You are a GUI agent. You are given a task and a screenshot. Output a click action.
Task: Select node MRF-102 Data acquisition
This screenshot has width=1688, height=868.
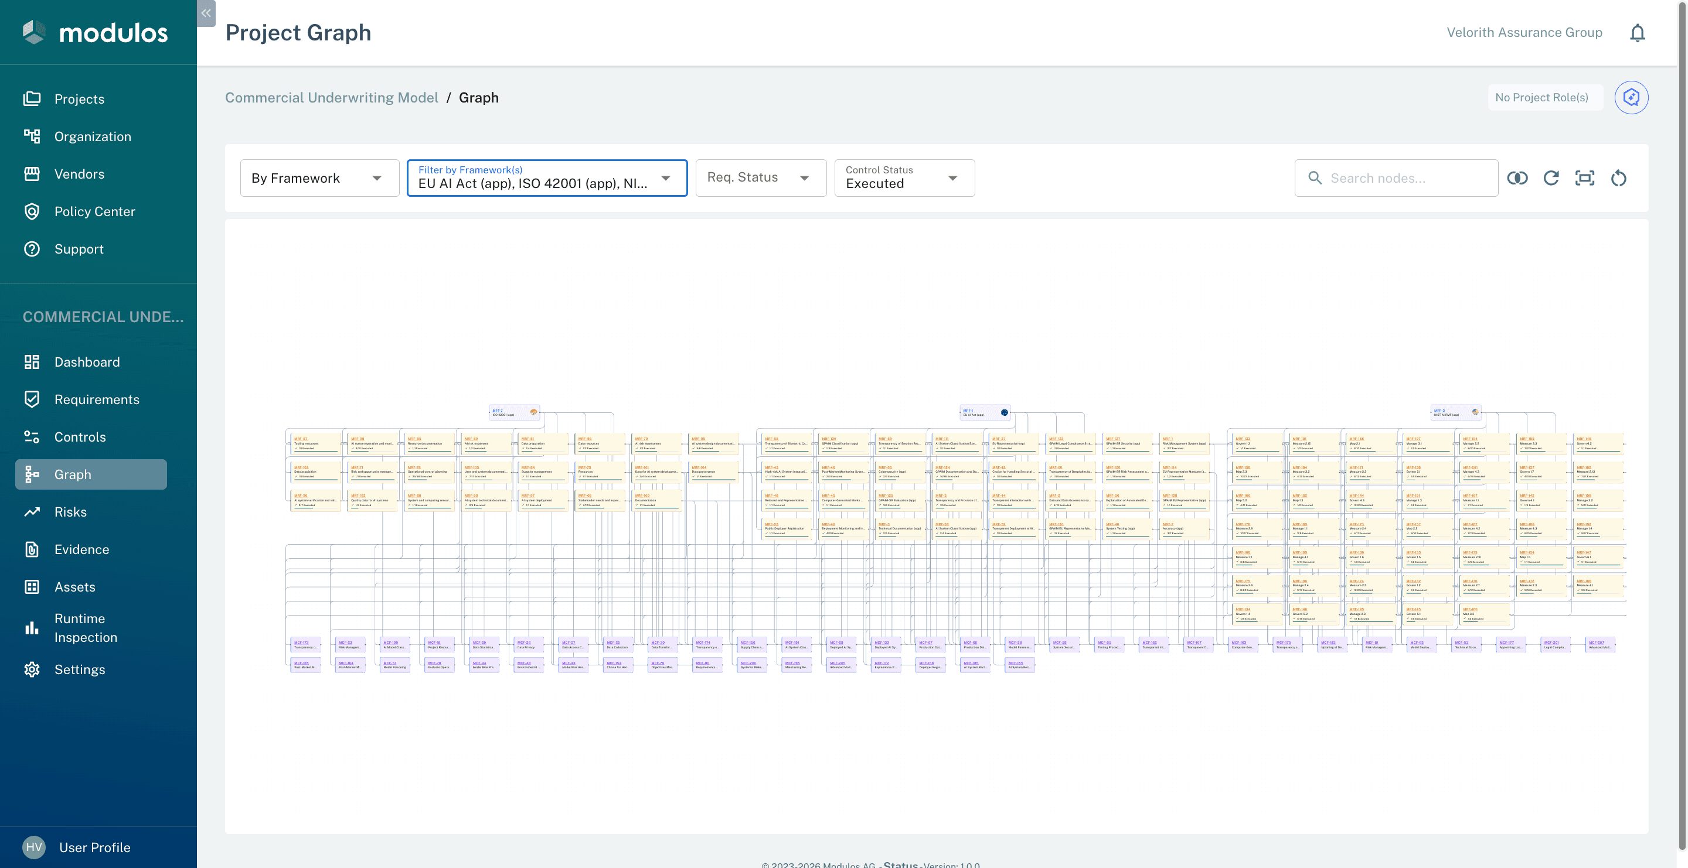tap(316, 472)
